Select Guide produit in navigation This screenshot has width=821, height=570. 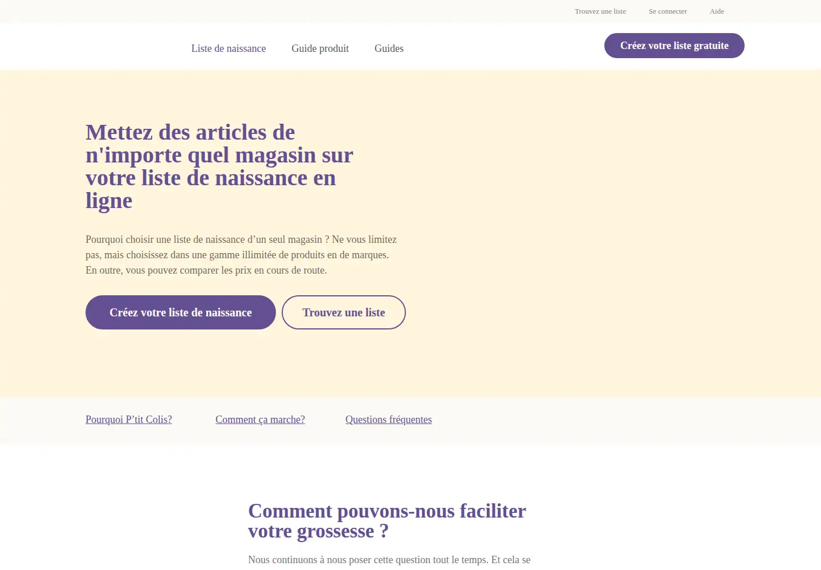320,48
